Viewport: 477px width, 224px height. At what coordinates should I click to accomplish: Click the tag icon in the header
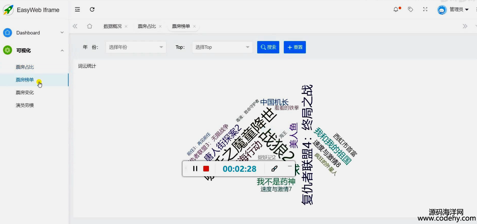[x=410, y=10]
